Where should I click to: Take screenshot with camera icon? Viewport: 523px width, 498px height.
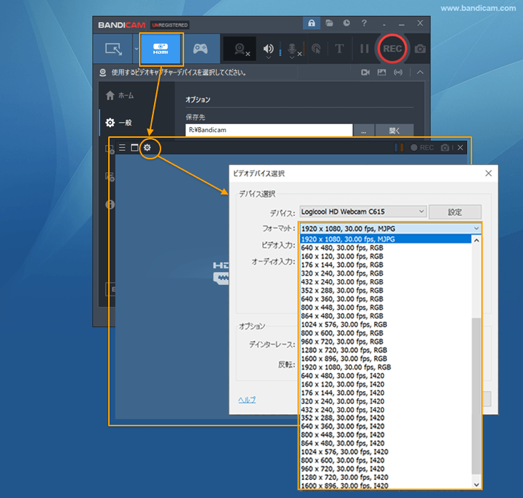click(x=420, y=49)
